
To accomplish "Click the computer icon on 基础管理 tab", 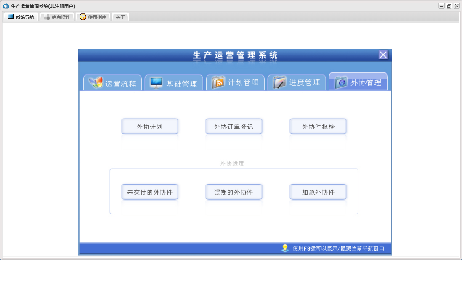I will (156, 83).
